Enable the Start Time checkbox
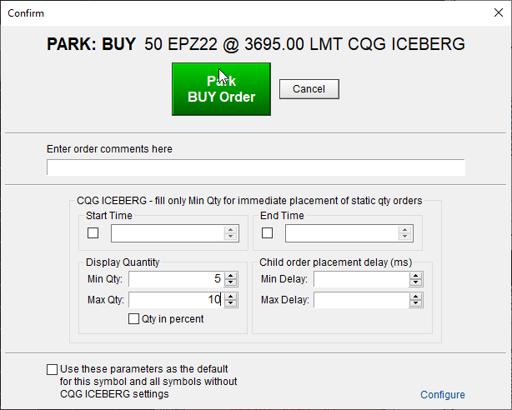This screenshot has width=512, height=410. [93, 233]
